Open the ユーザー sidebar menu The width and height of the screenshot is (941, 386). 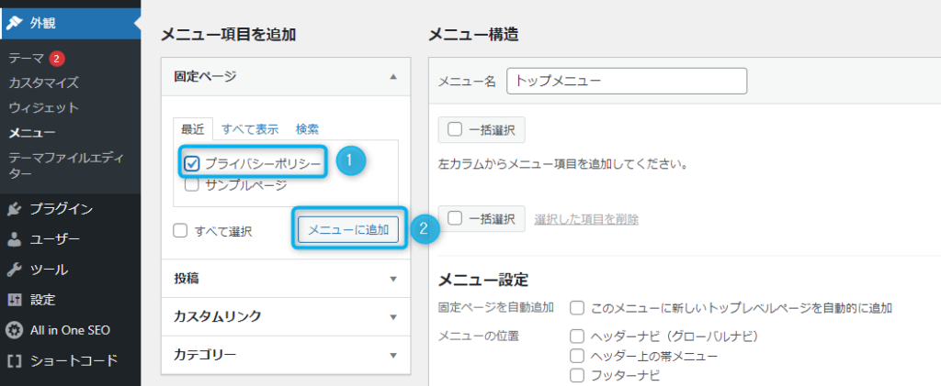70,239
